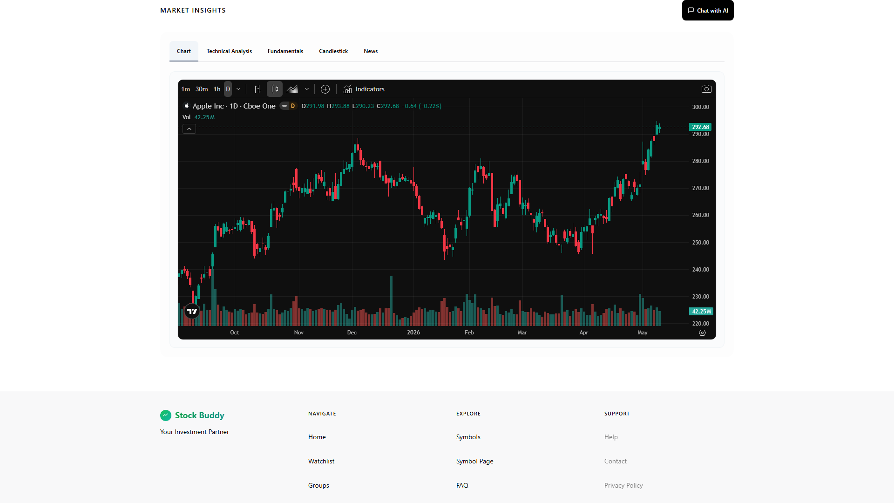894x503 pixels.
Task: Click the Stock Buddy brand name
Action: click(x=200, y=415)
